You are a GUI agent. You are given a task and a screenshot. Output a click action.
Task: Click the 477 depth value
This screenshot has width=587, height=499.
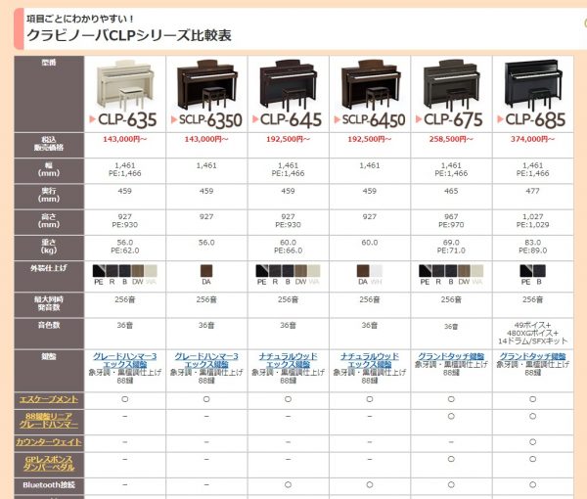pos(533,191)
